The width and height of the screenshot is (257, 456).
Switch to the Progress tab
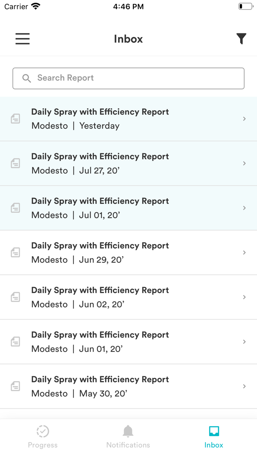point(43,437)
